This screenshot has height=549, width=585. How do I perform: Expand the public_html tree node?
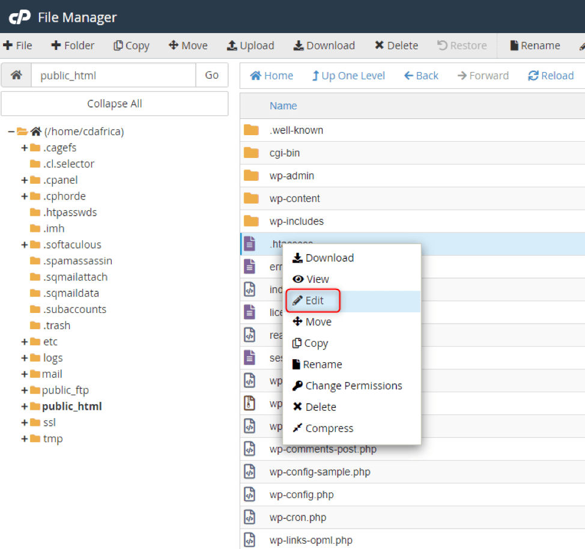(x=25, y=407)
